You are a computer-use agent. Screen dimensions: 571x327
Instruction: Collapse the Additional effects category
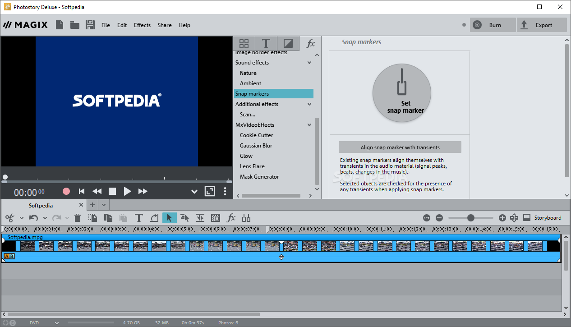[x=309, y=104]
